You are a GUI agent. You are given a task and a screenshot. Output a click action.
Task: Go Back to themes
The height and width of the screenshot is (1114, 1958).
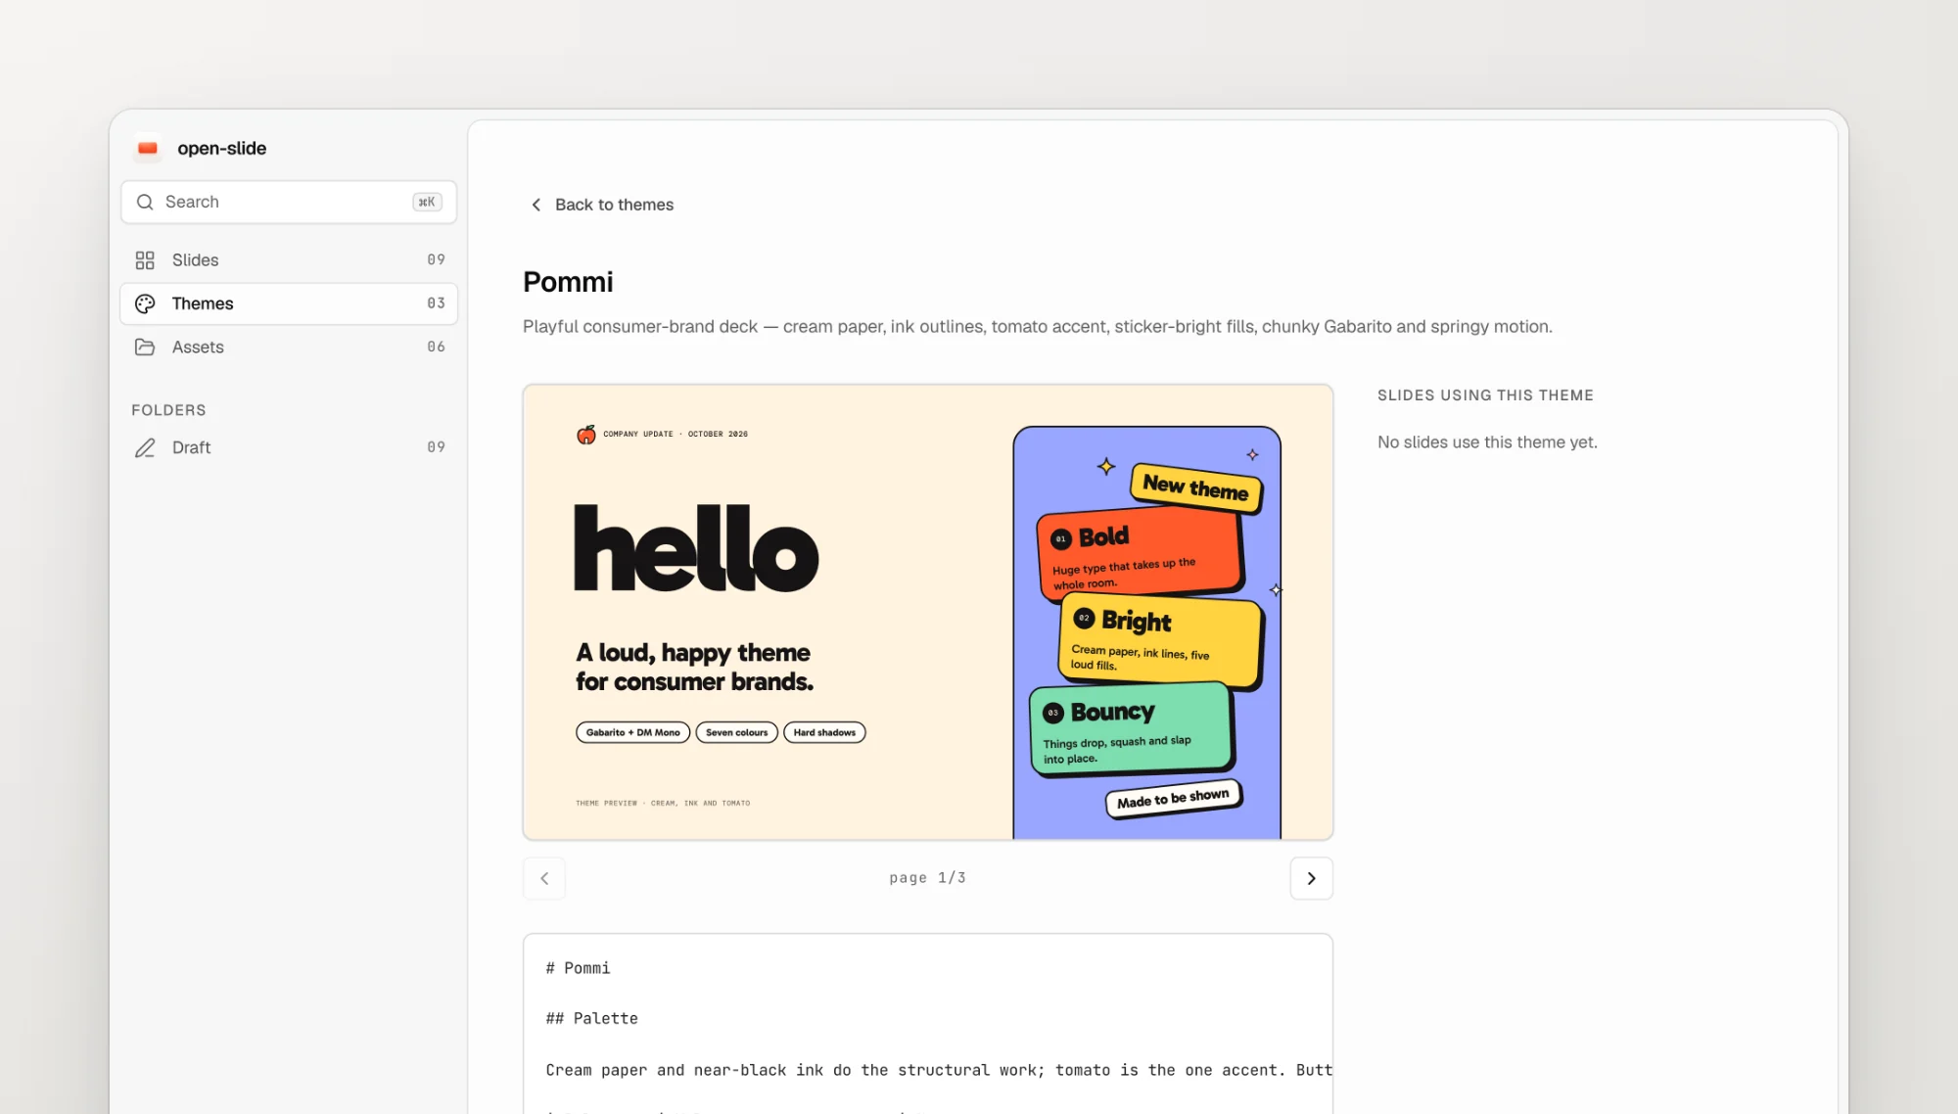(x=602, y=205)
